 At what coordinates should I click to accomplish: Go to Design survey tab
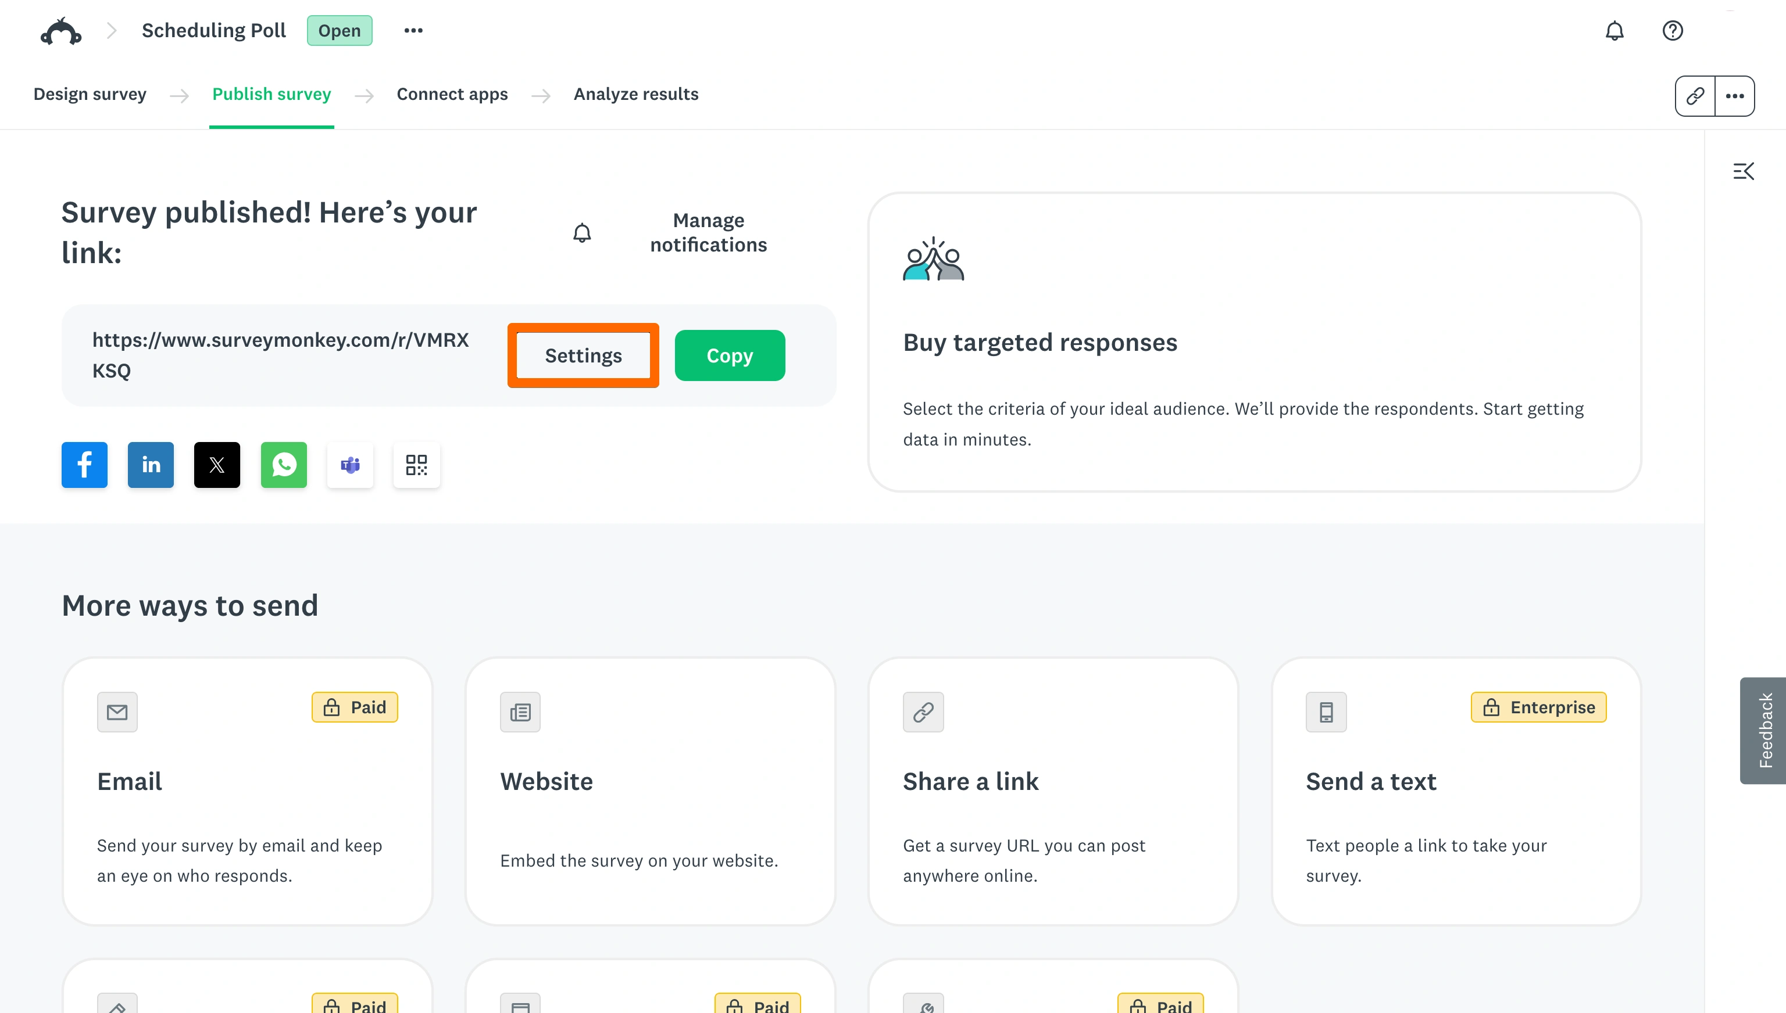pyautogui.click(x=90, y=94)
